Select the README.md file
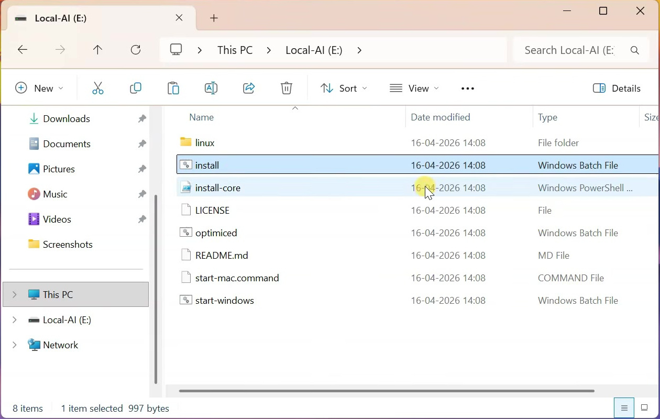This screenshot has width=660, height=419. (222, 255)
